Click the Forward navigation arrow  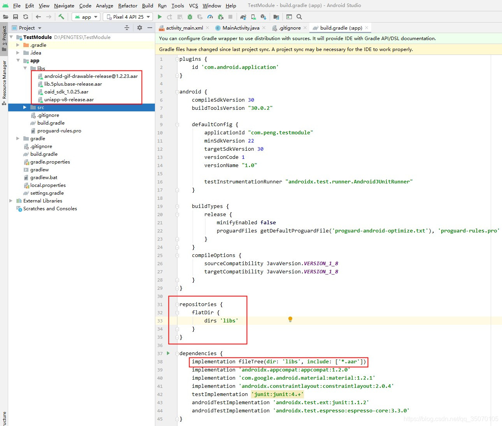tap(49, 17)
